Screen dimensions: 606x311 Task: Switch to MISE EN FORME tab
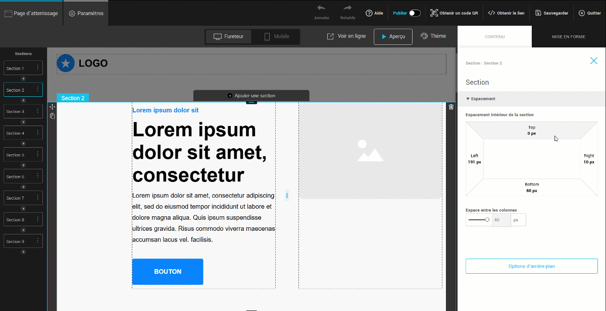point(568,37)
